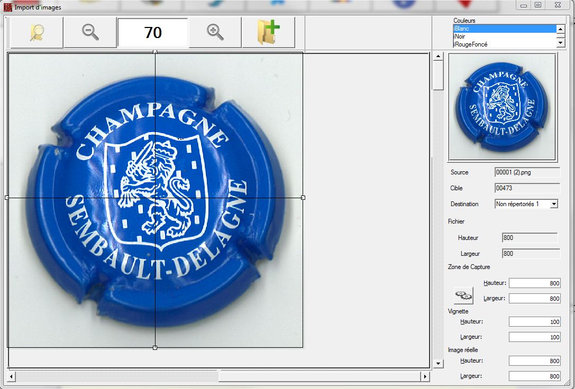Click the capture zone top handle

tap(155, 52)
